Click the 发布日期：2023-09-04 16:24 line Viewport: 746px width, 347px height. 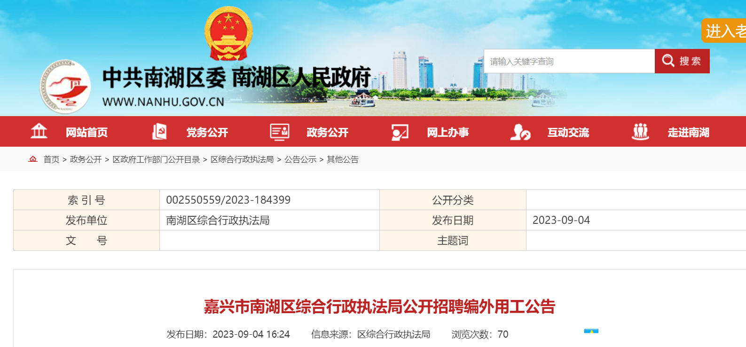click(x=228, y=334)
